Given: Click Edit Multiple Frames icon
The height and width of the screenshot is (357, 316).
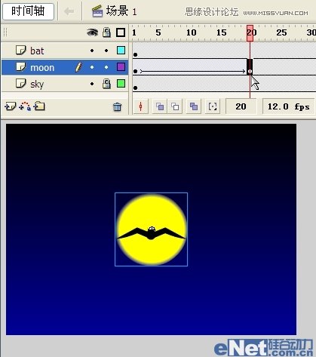Looking at the screenshot, I should coord(194,106).
